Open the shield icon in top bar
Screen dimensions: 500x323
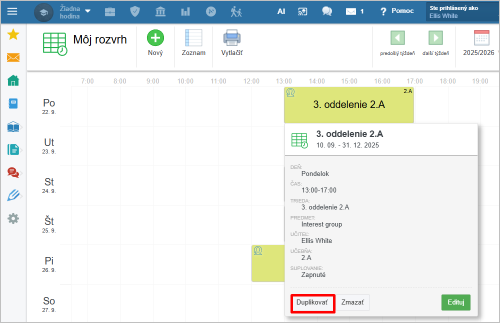point(134,11)
